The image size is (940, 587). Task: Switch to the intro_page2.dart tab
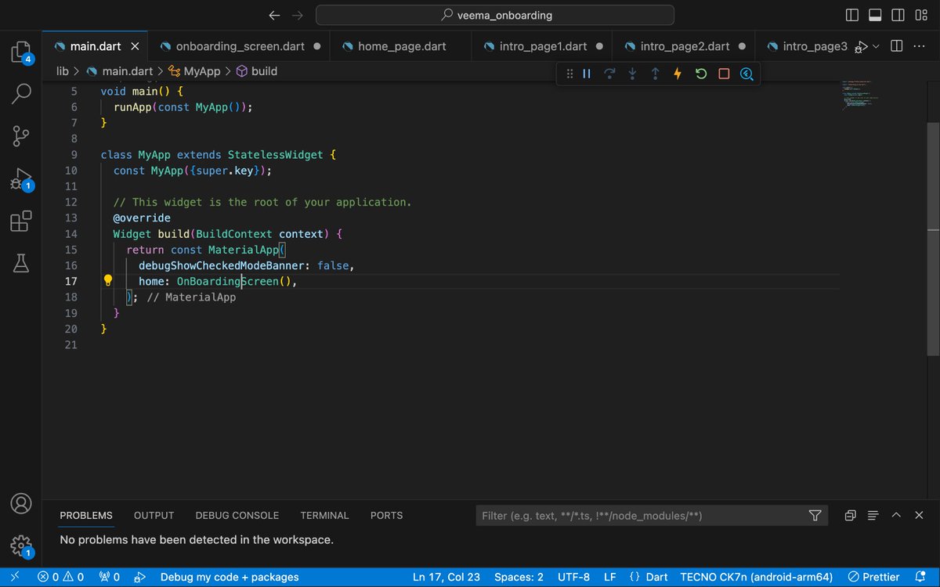click(x=685, y=46)
